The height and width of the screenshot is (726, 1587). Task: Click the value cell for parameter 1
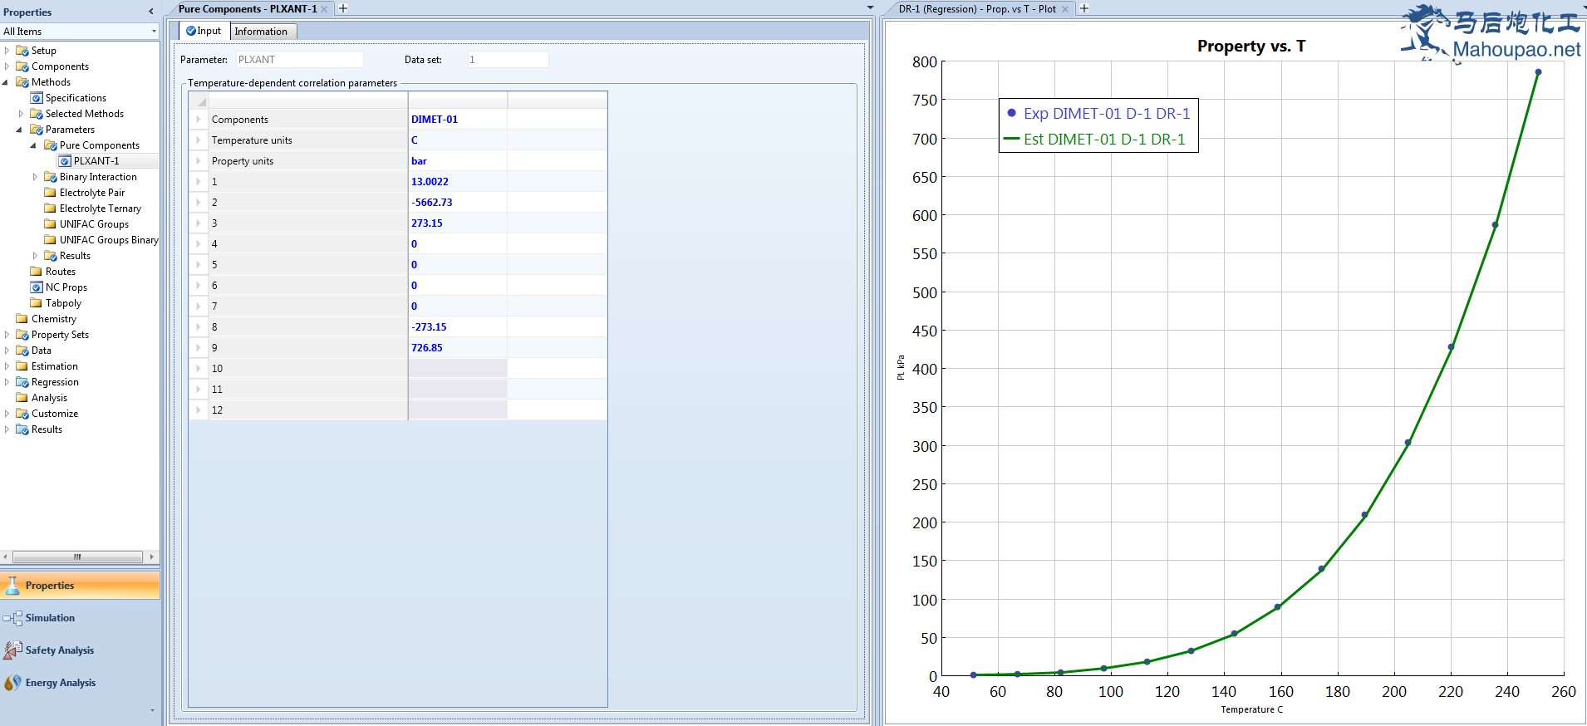coord(457,182)
